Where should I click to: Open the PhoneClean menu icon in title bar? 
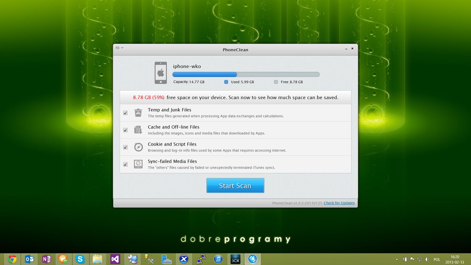tap(119, 48)
